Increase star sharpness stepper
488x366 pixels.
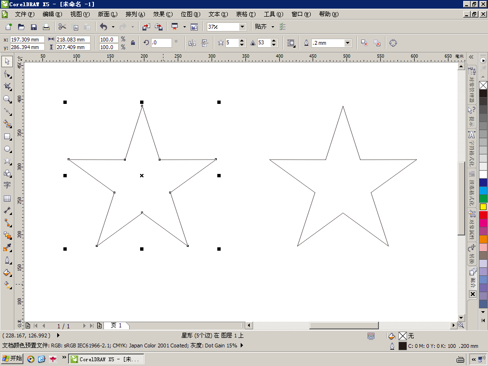[x=274, y=41]
